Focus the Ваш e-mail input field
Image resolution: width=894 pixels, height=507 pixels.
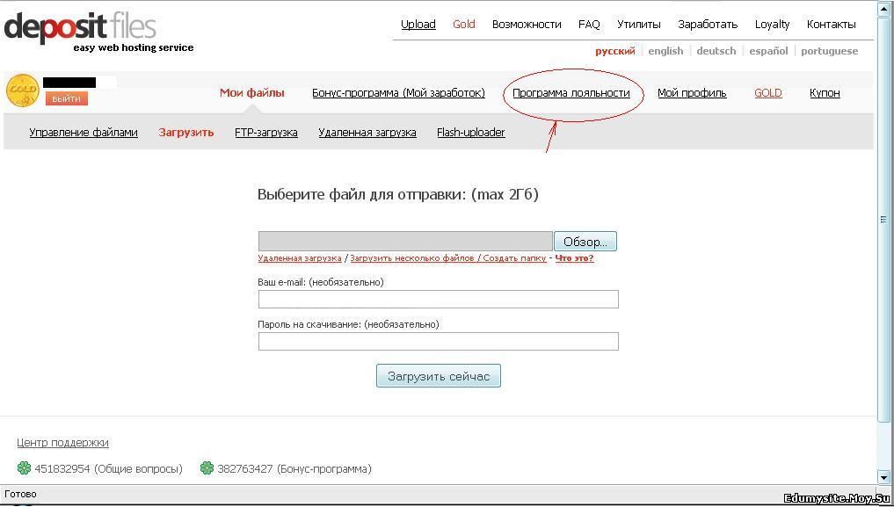(439, 299)
